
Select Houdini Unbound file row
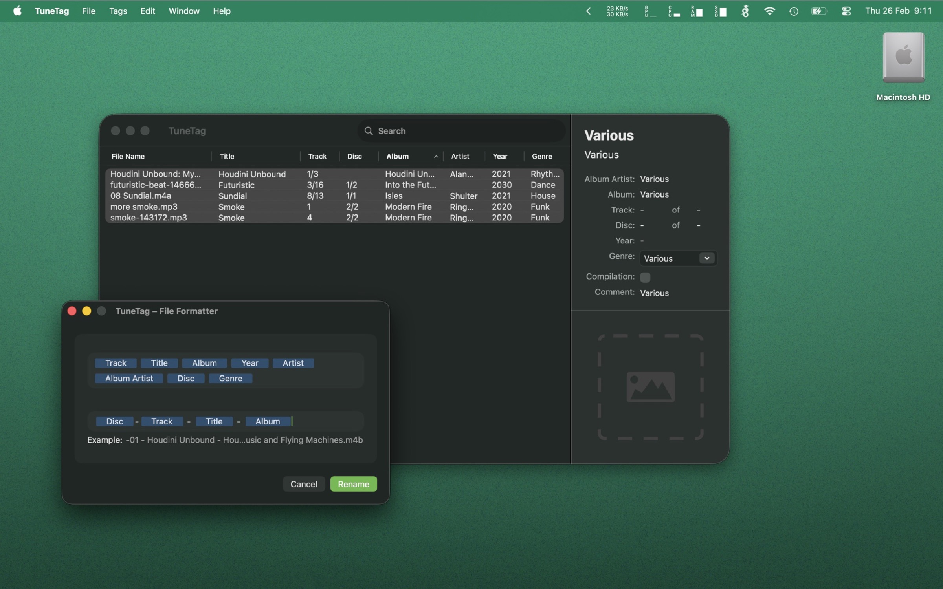click(334, 174)
